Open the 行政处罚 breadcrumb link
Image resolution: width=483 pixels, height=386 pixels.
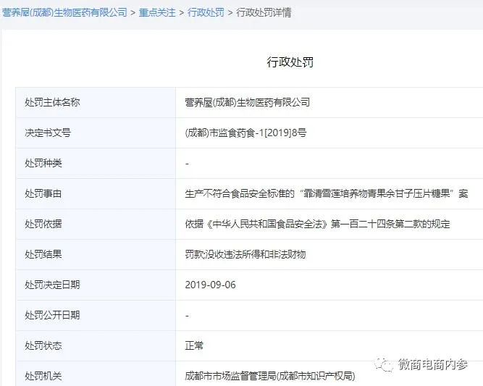[206, 12]
